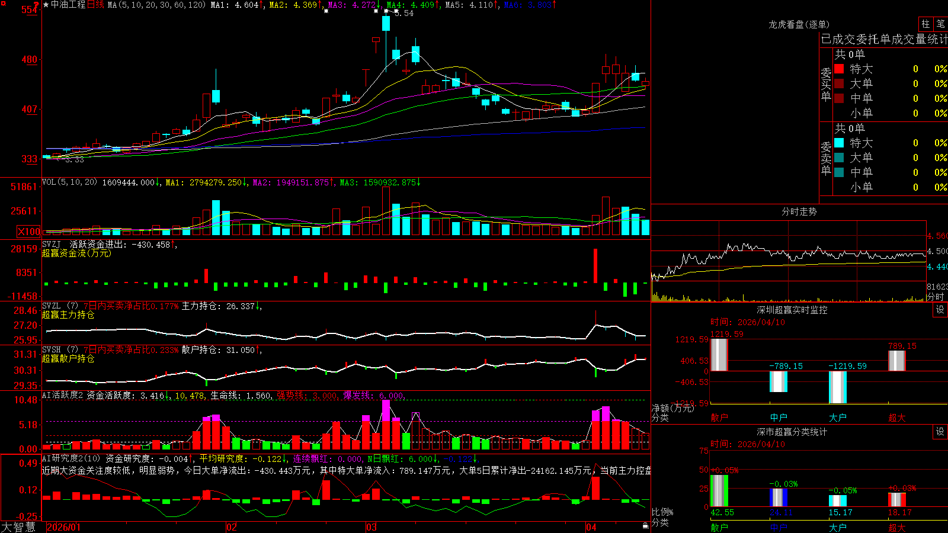948x533 pixels.
Task: Click the dark red 大单 swatch under 委买单
Action: (x=839, y=84)
